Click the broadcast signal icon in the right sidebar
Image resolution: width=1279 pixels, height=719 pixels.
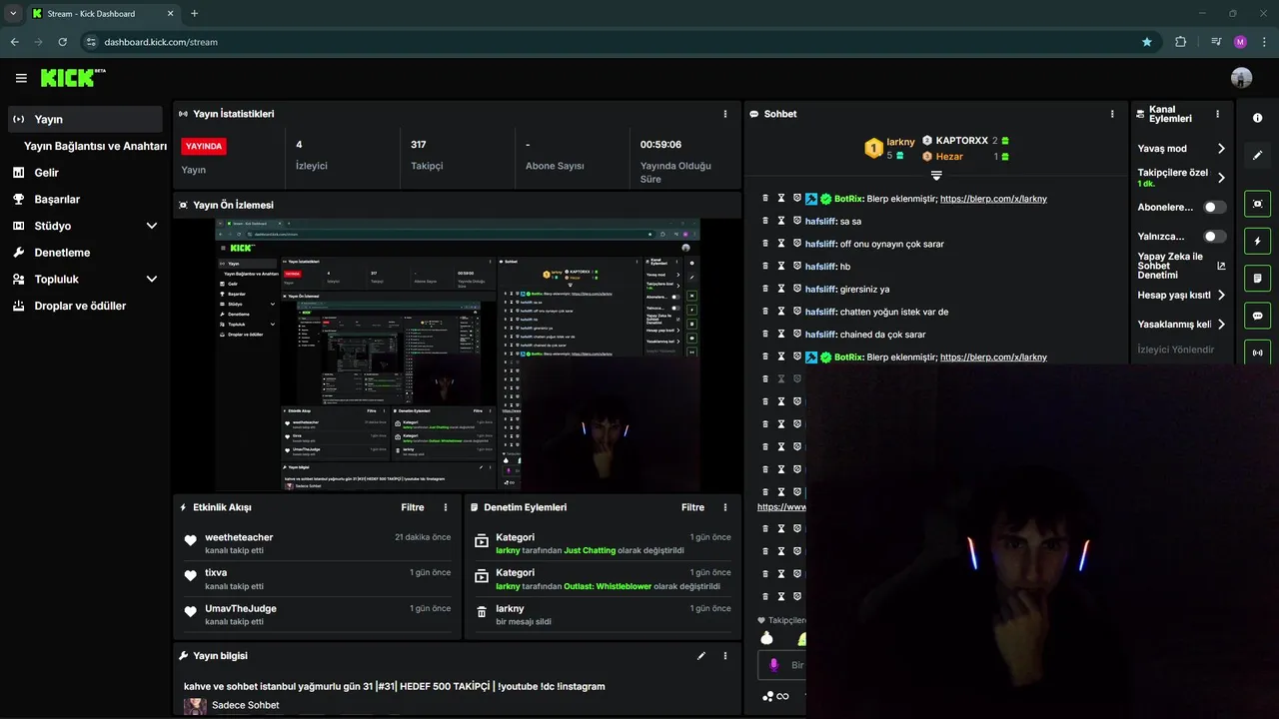1257,353
